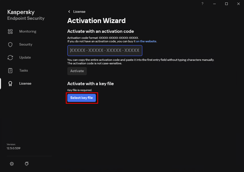Focus the activation code entry field
244x172 pixels.
(x=105, y=51)
